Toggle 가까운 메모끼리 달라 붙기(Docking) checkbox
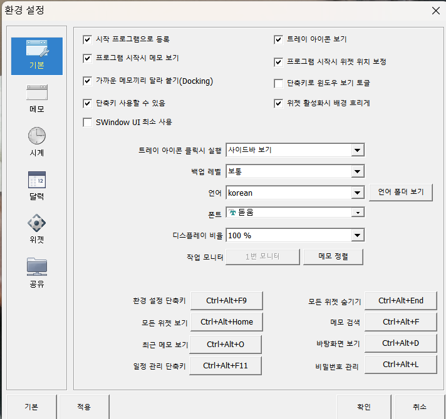The height and width of the screenshot is (419, 446). pyautogui.click(x=87, y=81)
